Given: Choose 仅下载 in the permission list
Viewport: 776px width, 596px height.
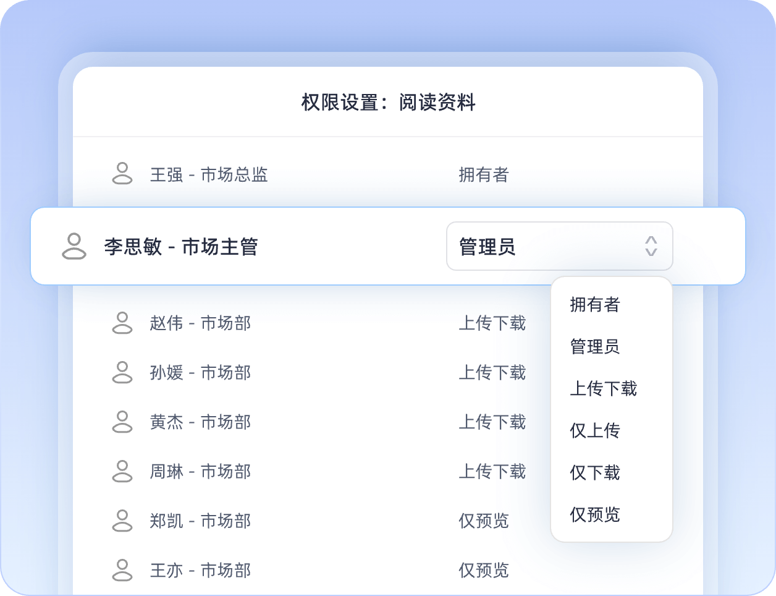Looking at the screenshot, I should point(594,472).
